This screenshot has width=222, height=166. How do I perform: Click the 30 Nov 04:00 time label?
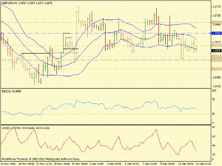[x=80, y=164]
